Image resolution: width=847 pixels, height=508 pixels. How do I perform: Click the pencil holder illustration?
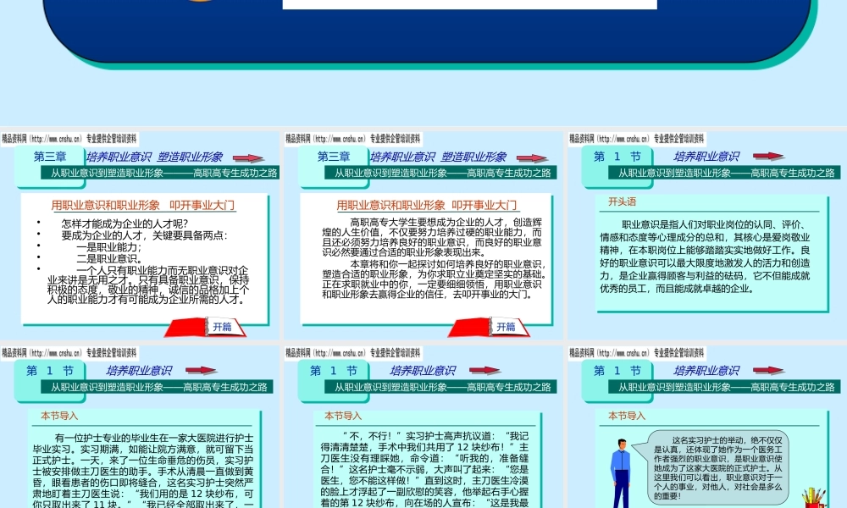pos(815,498)
